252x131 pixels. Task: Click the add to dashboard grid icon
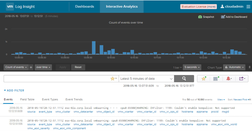tap(216, 78)
